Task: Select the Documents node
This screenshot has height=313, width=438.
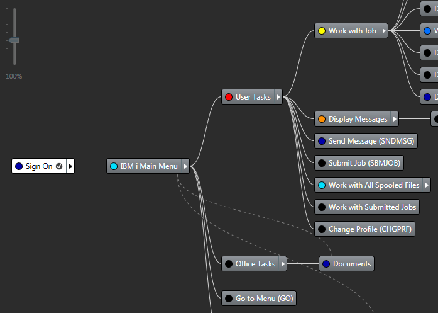Action: tap(346, 264)
